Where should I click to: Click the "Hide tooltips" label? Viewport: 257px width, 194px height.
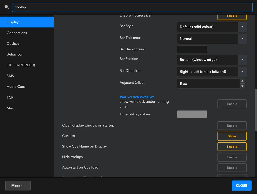click(x=72, y=157)
